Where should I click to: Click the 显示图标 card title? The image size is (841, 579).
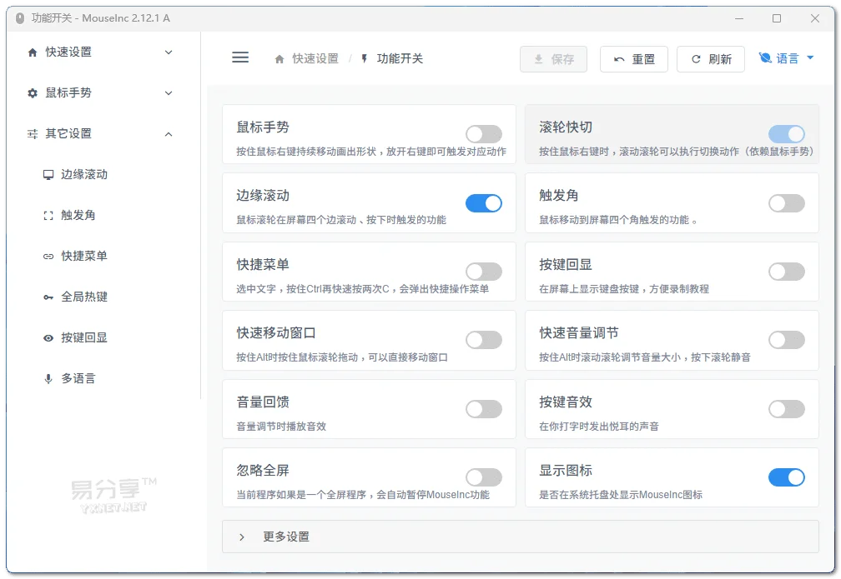click(566, 470)
